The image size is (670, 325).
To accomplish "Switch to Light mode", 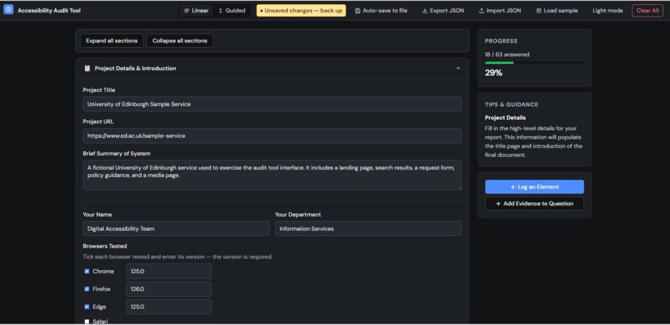I will (608, 10).
